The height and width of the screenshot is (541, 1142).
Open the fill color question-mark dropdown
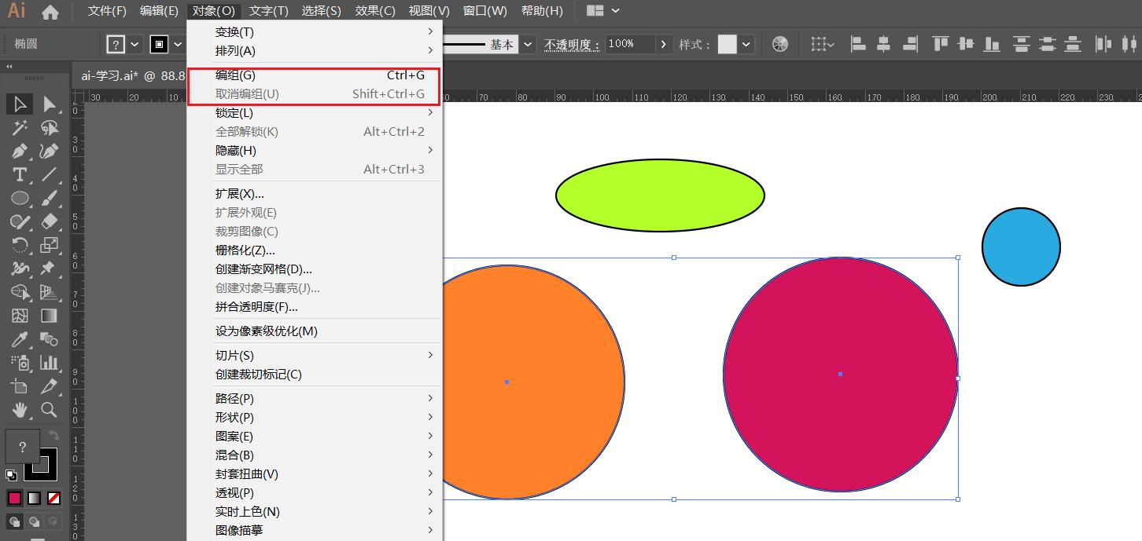coord(134,45)
